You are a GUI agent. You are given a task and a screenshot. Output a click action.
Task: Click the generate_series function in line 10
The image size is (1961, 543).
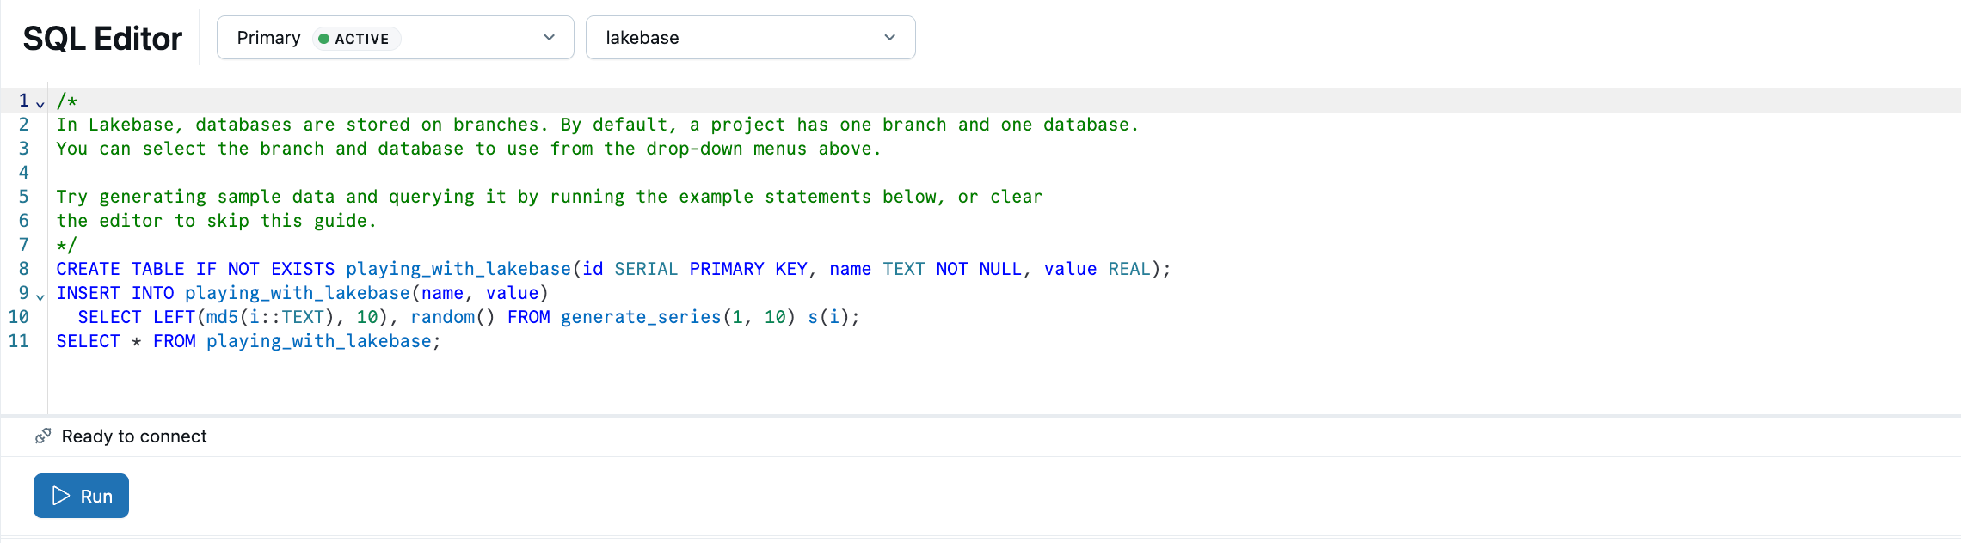click(640, 317)
